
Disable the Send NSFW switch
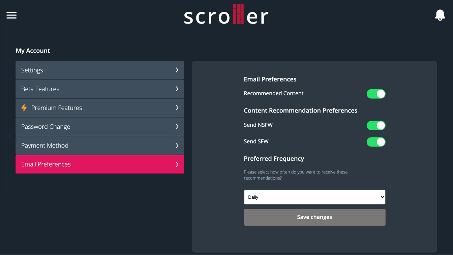click(x=376, y=125)
